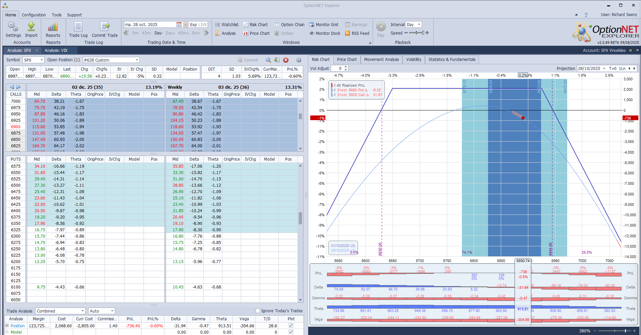Switch to the Statistics & Fundamentals tab

pos(452,60)
